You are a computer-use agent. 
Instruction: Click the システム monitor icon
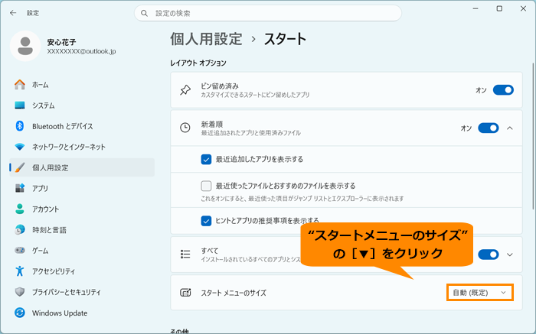pos(20,105)
